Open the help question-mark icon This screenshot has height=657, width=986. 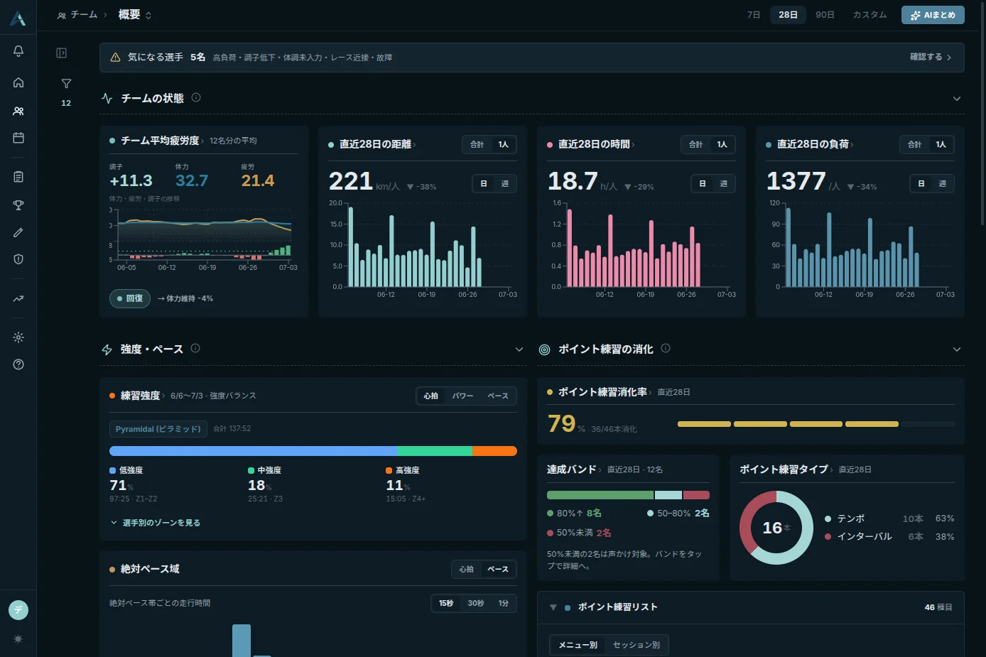click(18, 364)
